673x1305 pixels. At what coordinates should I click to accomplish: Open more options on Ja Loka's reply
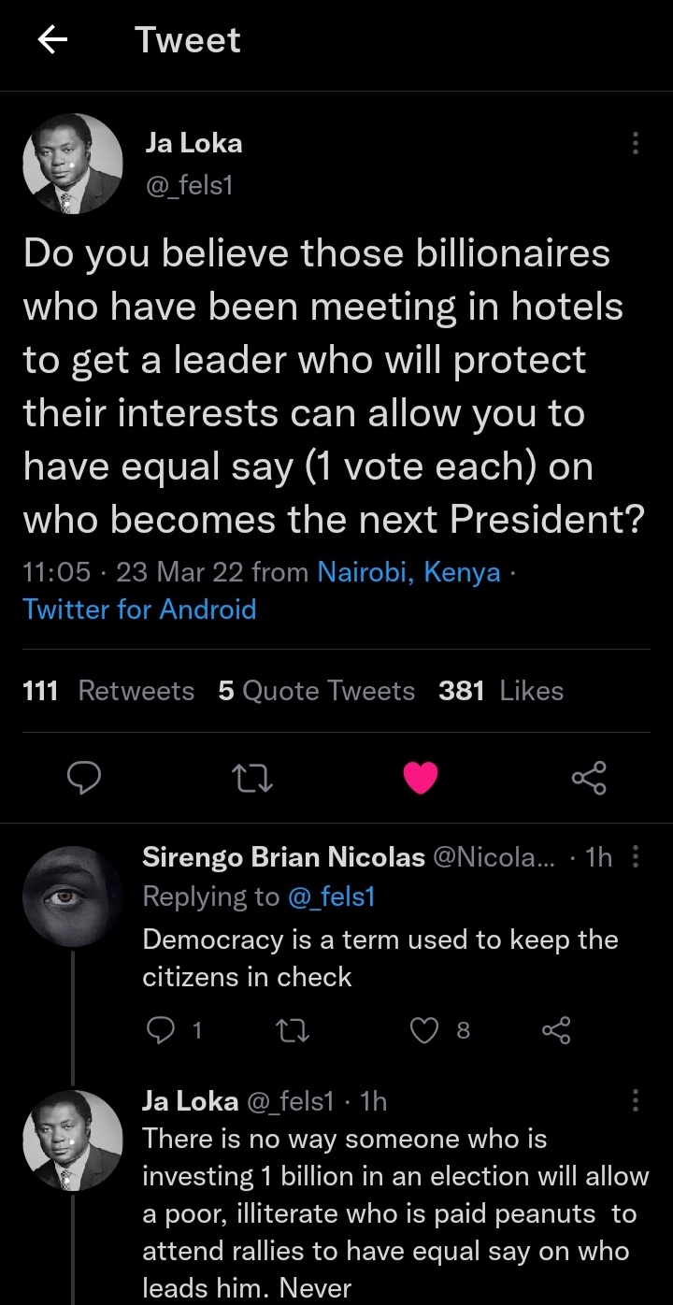637,1100
